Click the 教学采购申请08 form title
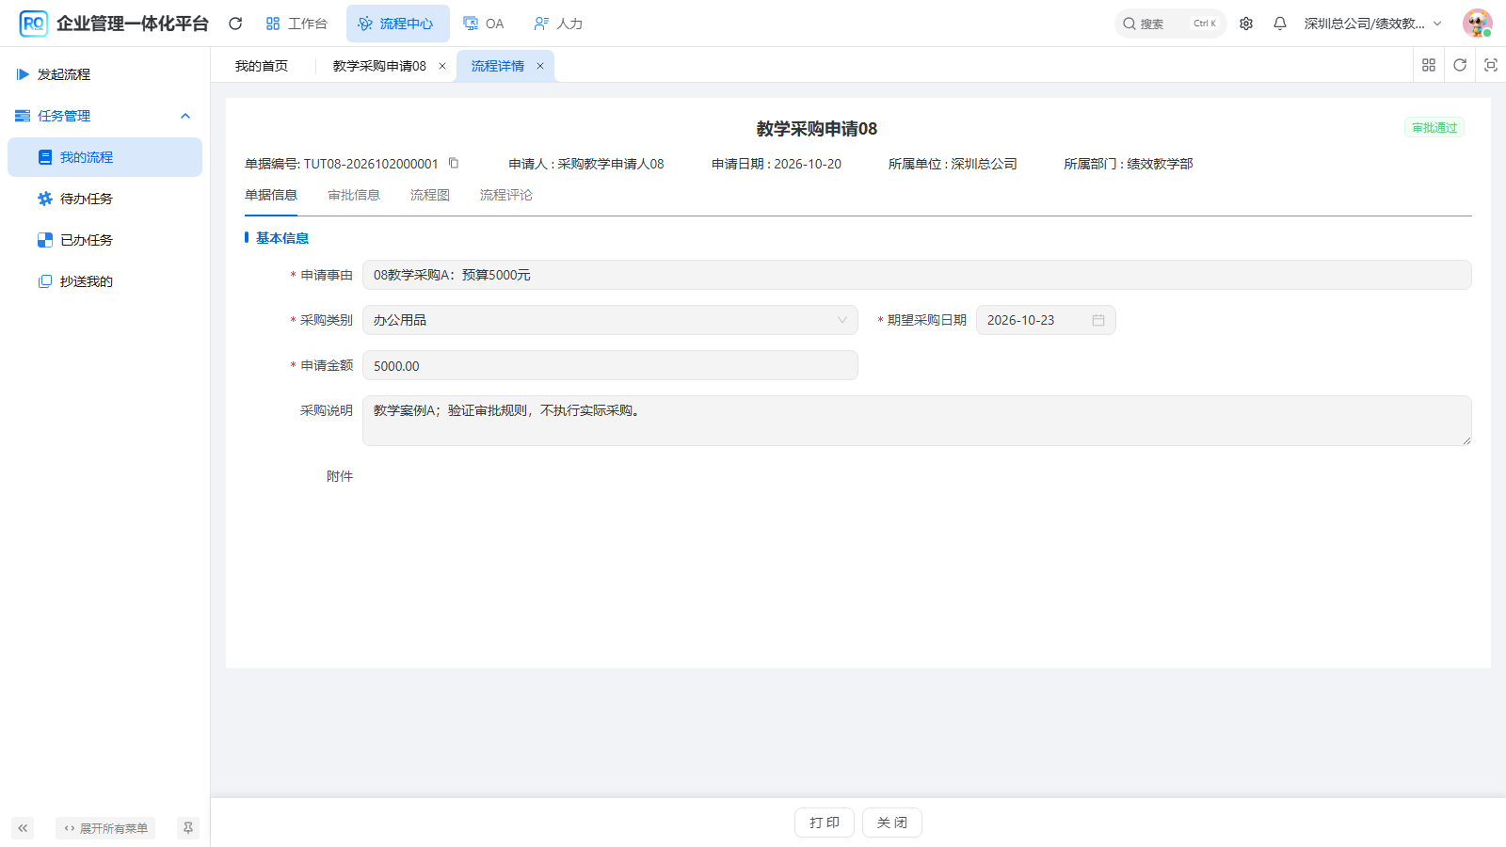 tap(817, 129)
